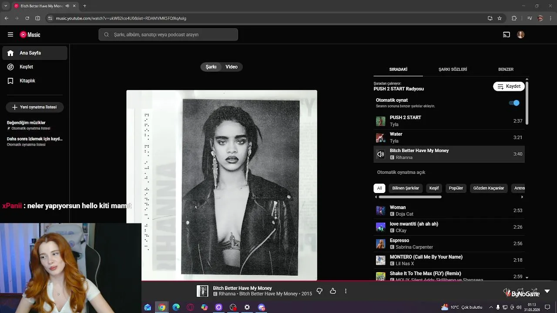Viewport: 557px width, 313px height.
Task: Open the side panel icon in Chrome toolbar
Action: click(38, 18)
